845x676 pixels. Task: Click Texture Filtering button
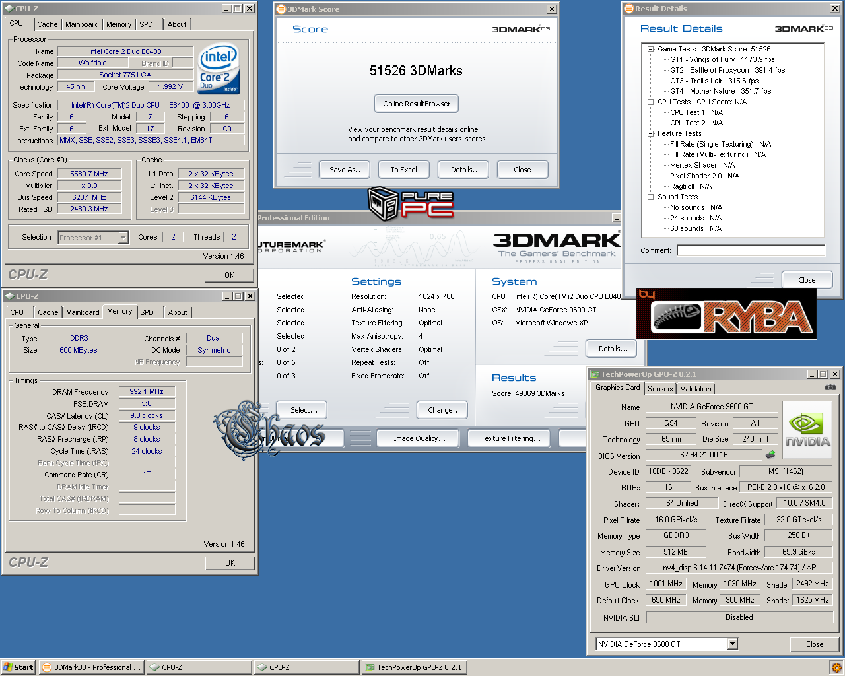(510, 438)
